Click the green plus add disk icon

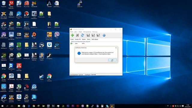pyautogui.click(x=72, y=35)
